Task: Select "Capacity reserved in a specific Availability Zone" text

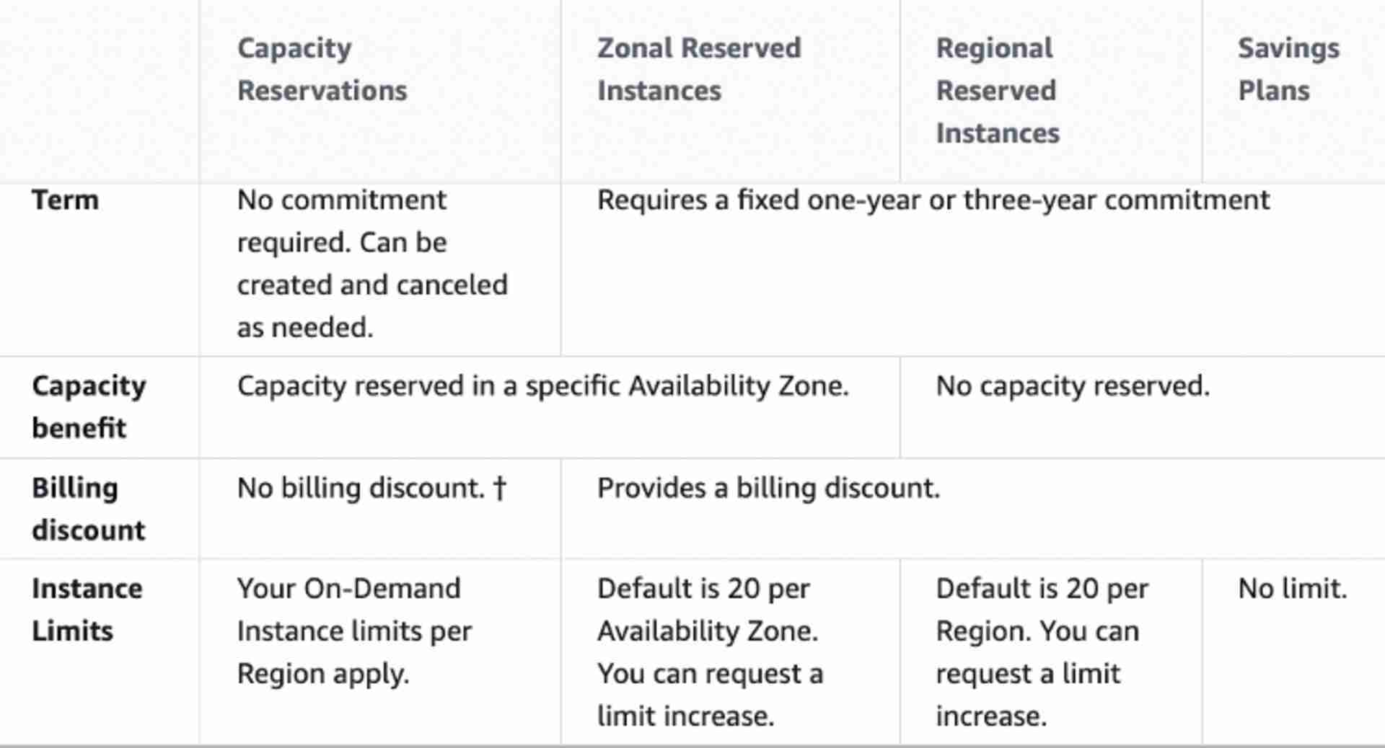Action: [542, 386]
